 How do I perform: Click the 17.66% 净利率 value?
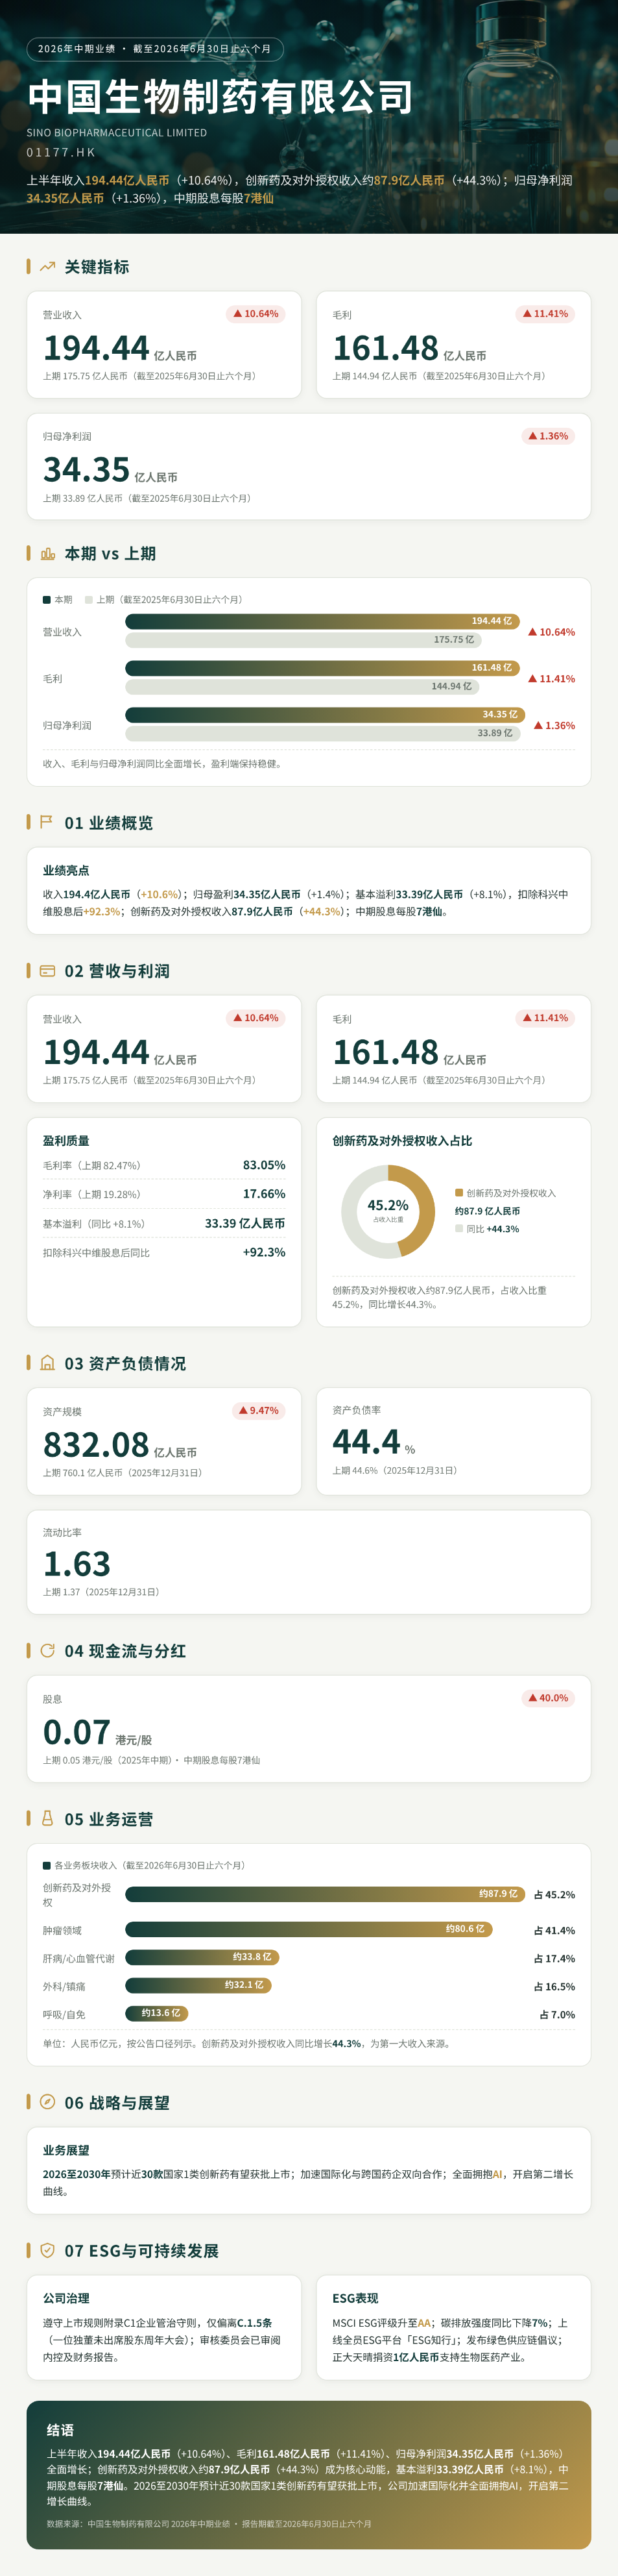(x=263, y=1194)
